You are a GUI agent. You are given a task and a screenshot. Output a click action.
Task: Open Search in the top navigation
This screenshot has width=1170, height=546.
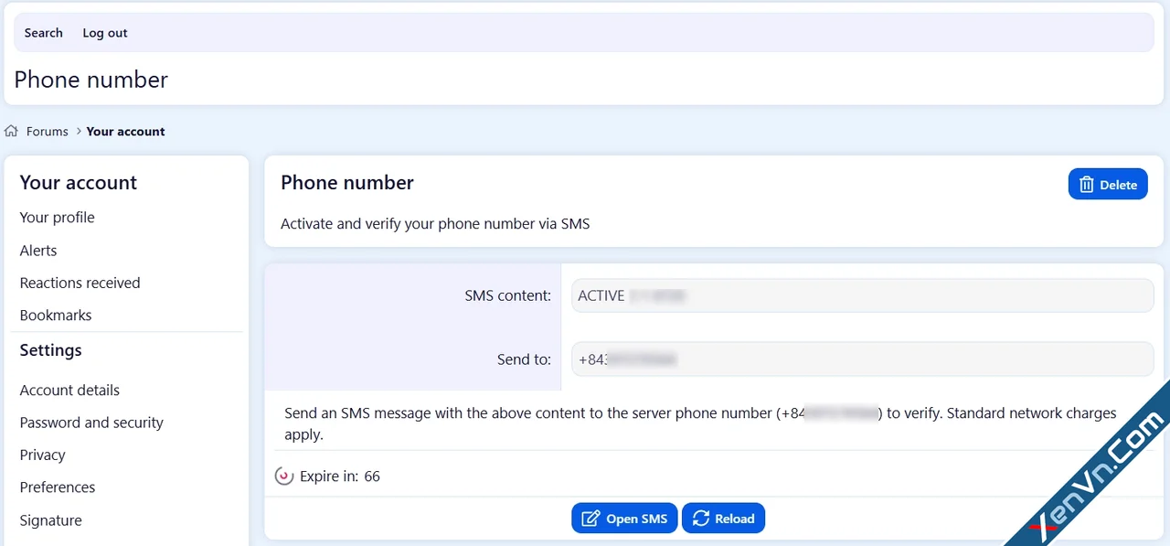[44, 33]
